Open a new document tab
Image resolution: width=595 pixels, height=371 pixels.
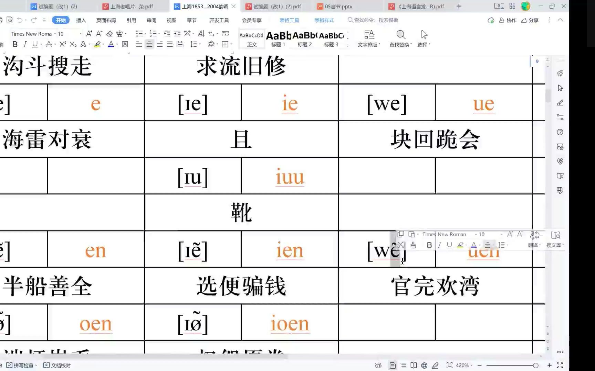pos(459,7)
